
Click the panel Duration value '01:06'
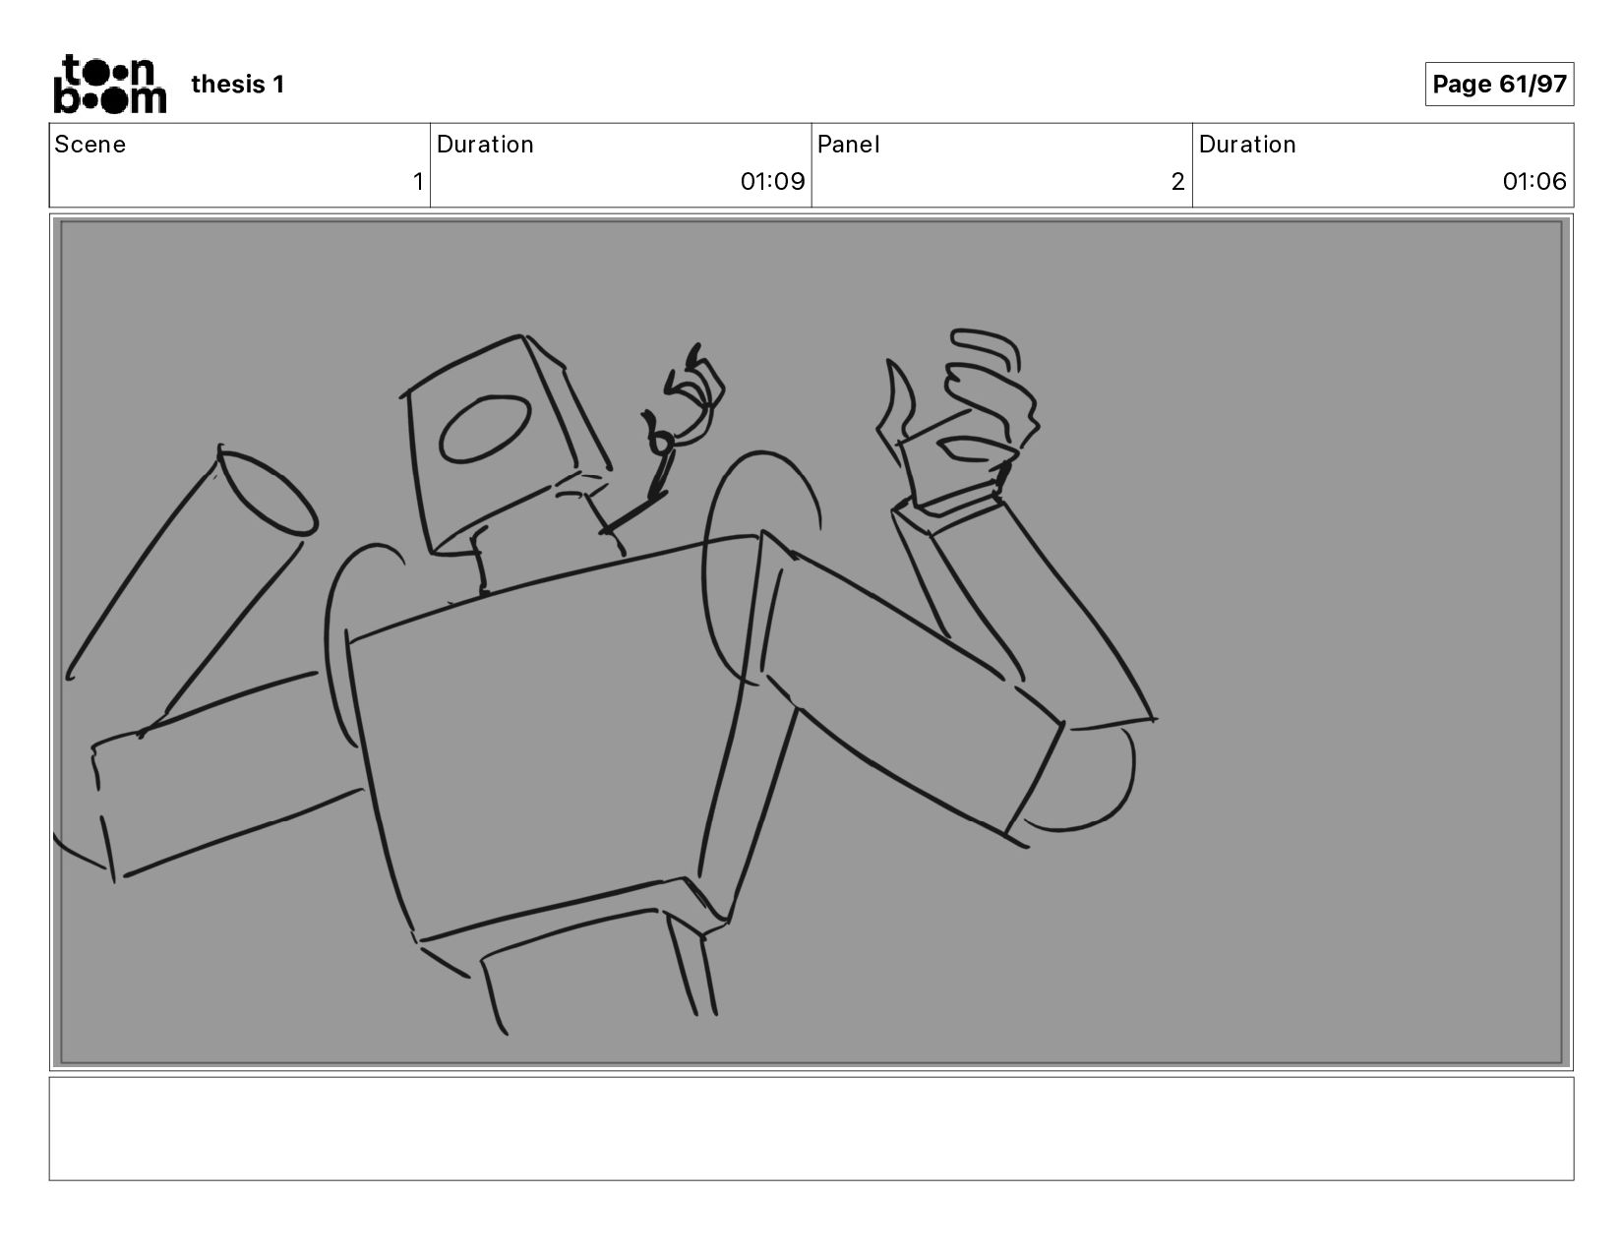[x=1534, y=182]
